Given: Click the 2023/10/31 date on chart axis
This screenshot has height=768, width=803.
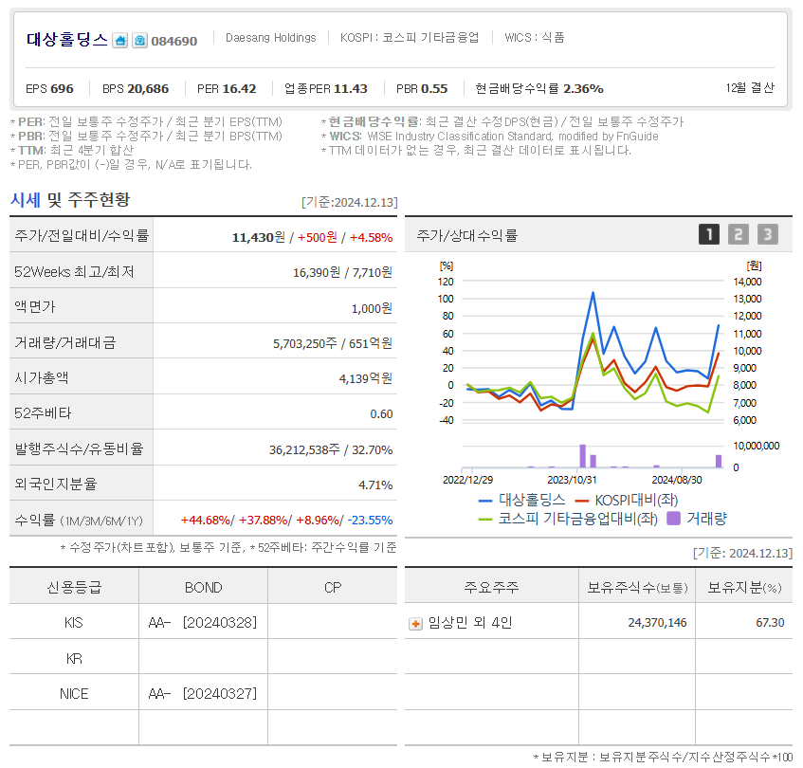Looking at the screenshot, I should [572, 481].
